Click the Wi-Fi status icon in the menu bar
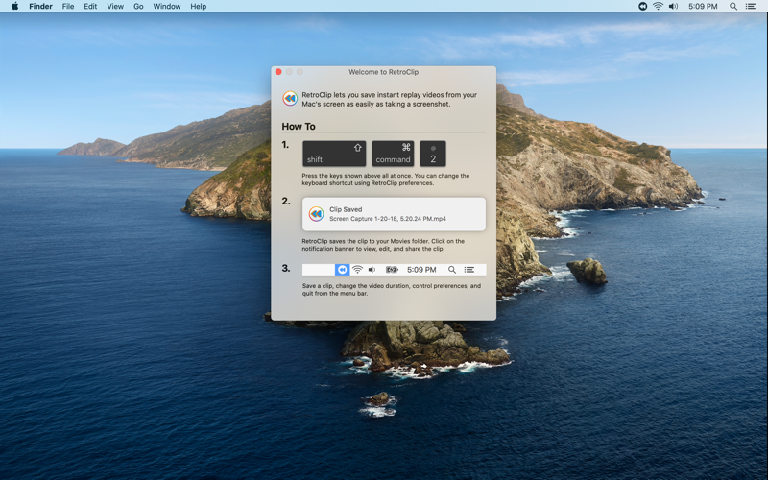Screen dimensions: 768x480 point(658,7)
